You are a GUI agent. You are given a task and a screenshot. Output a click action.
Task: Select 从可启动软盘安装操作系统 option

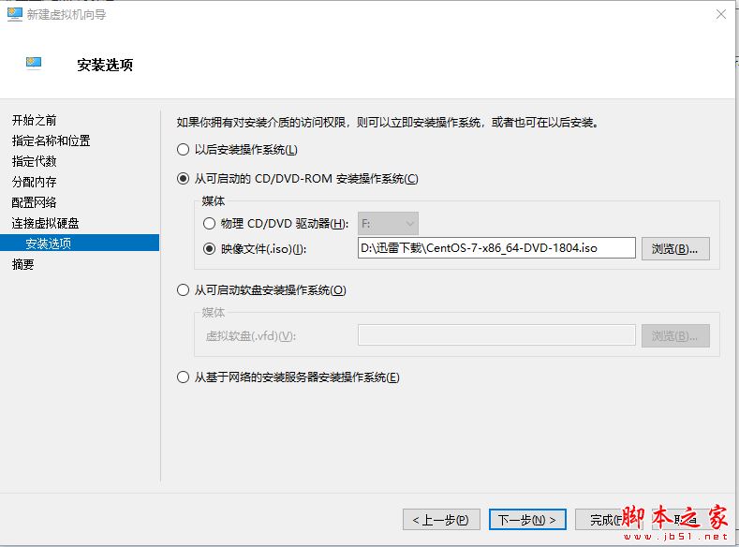[183, 290]
